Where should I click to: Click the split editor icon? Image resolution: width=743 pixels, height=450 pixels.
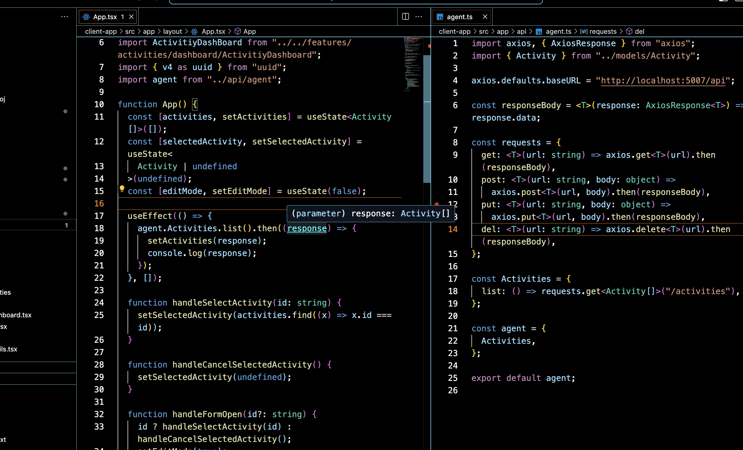point(405,16)
